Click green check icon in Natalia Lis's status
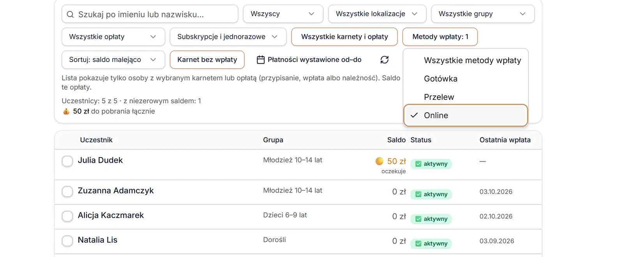The image size is (639, 257). click(418, 244)
